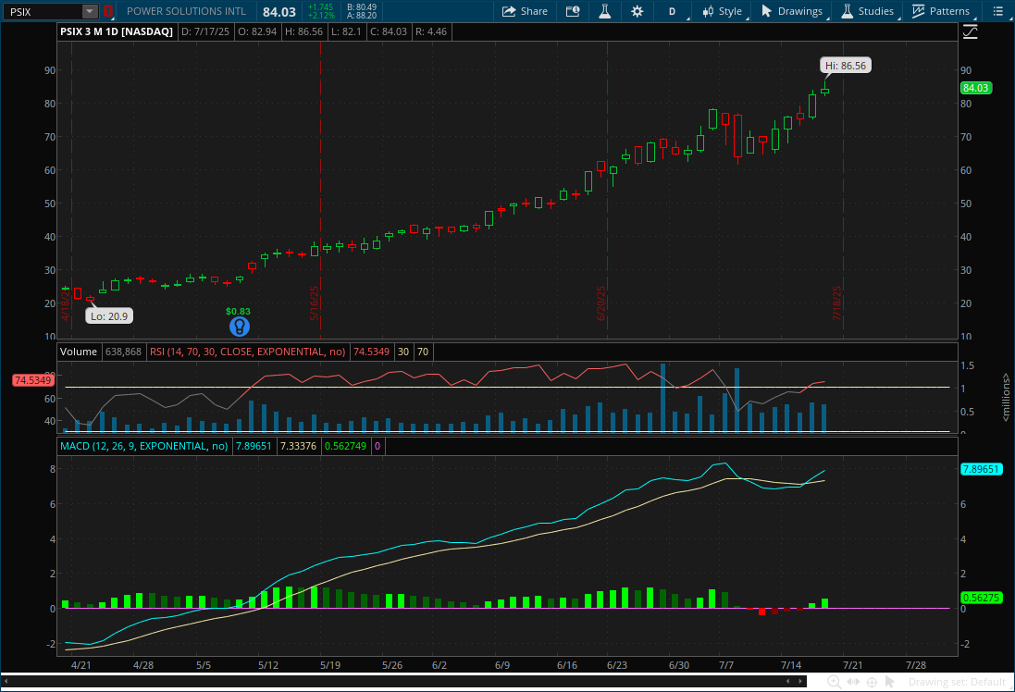Click the green 84.03 last price tag
Image resolution: width=1015 pixels, height=692 pixels.
(x=975, y=88)
